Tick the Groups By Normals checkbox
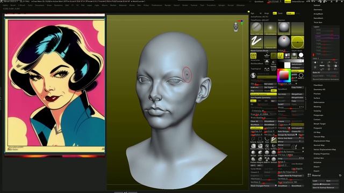 [x=296, y=135]
